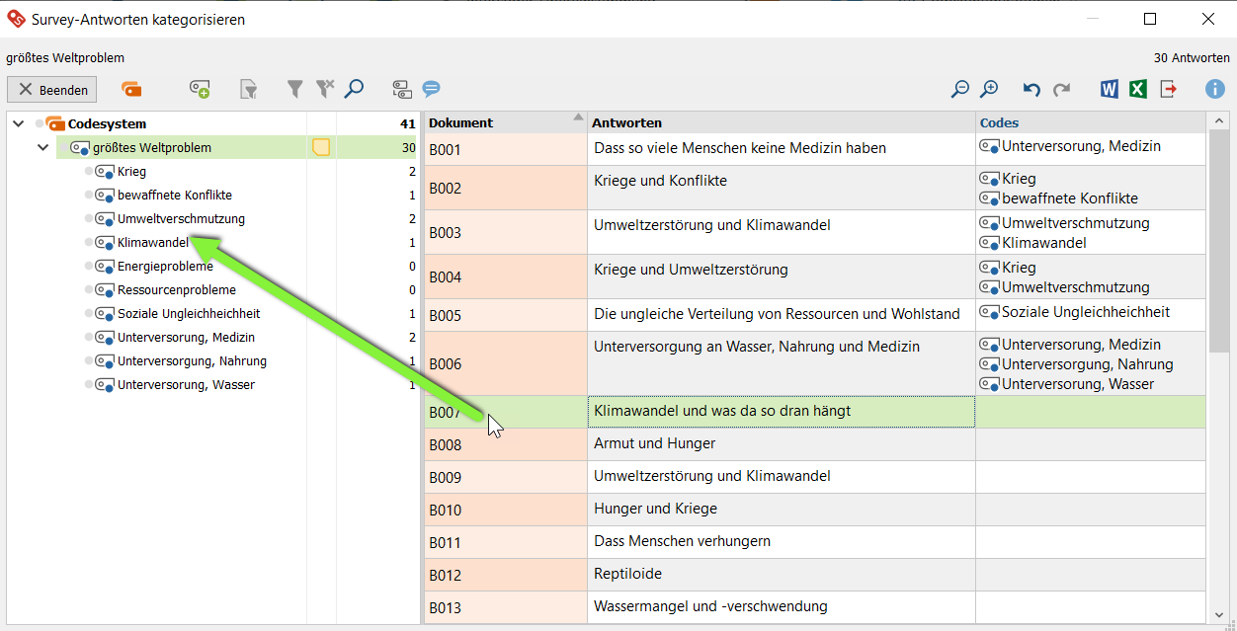
Task: Select answer 'Dass Menschen verhungern'
Action: pyautogui.click(x=682, y=541)
